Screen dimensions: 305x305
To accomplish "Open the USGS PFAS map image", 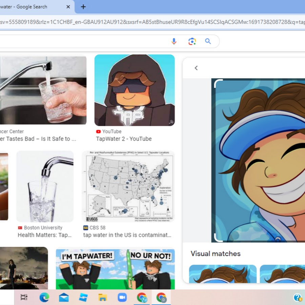I will (128, 186).
